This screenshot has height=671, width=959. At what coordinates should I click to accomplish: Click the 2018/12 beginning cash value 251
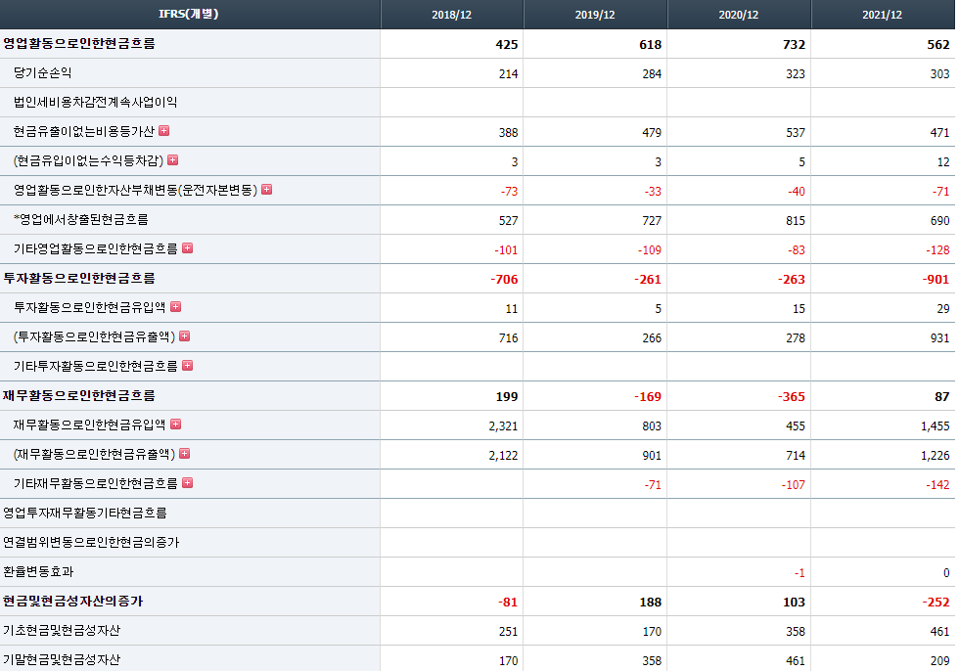(508, 631)
